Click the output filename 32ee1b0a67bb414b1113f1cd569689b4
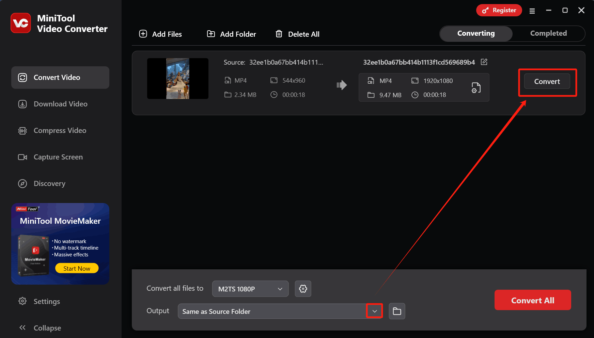 (419, 62)
